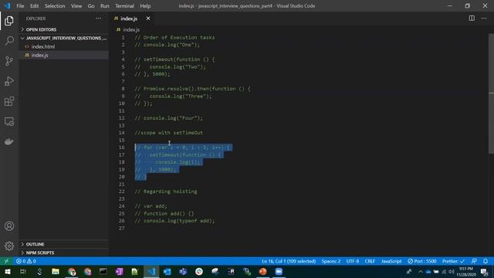Open Explorer panel Views and More Actions ellipsis

pos(98,19)
